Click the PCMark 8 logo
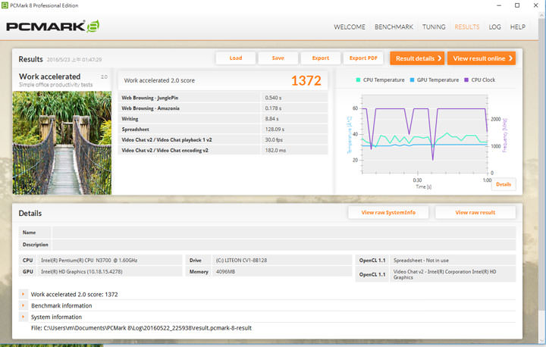This screenshot has height=347, width=546. [x=53, y=27]
